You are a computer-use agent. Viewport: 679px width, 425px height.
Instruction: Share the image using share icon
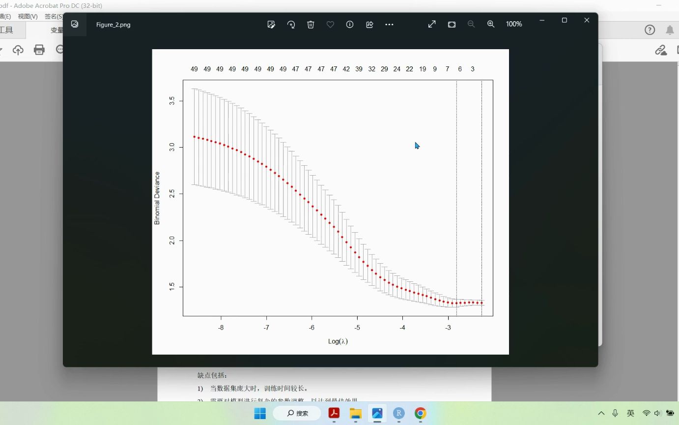[369, 24]
